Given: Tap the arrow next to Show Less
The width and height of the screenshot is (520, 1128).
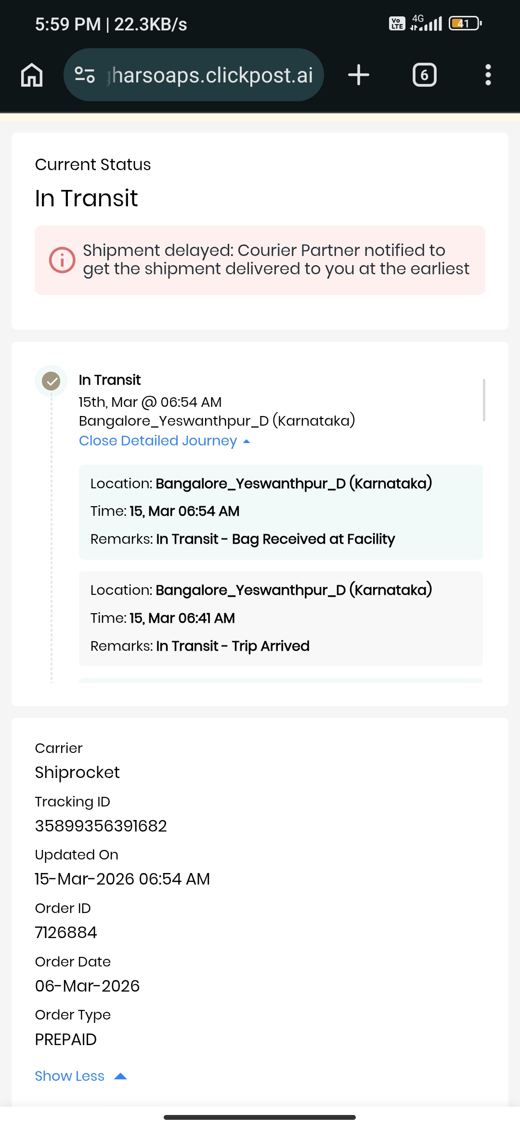Looking at the screenshot, I should [x=121, y=1076].
